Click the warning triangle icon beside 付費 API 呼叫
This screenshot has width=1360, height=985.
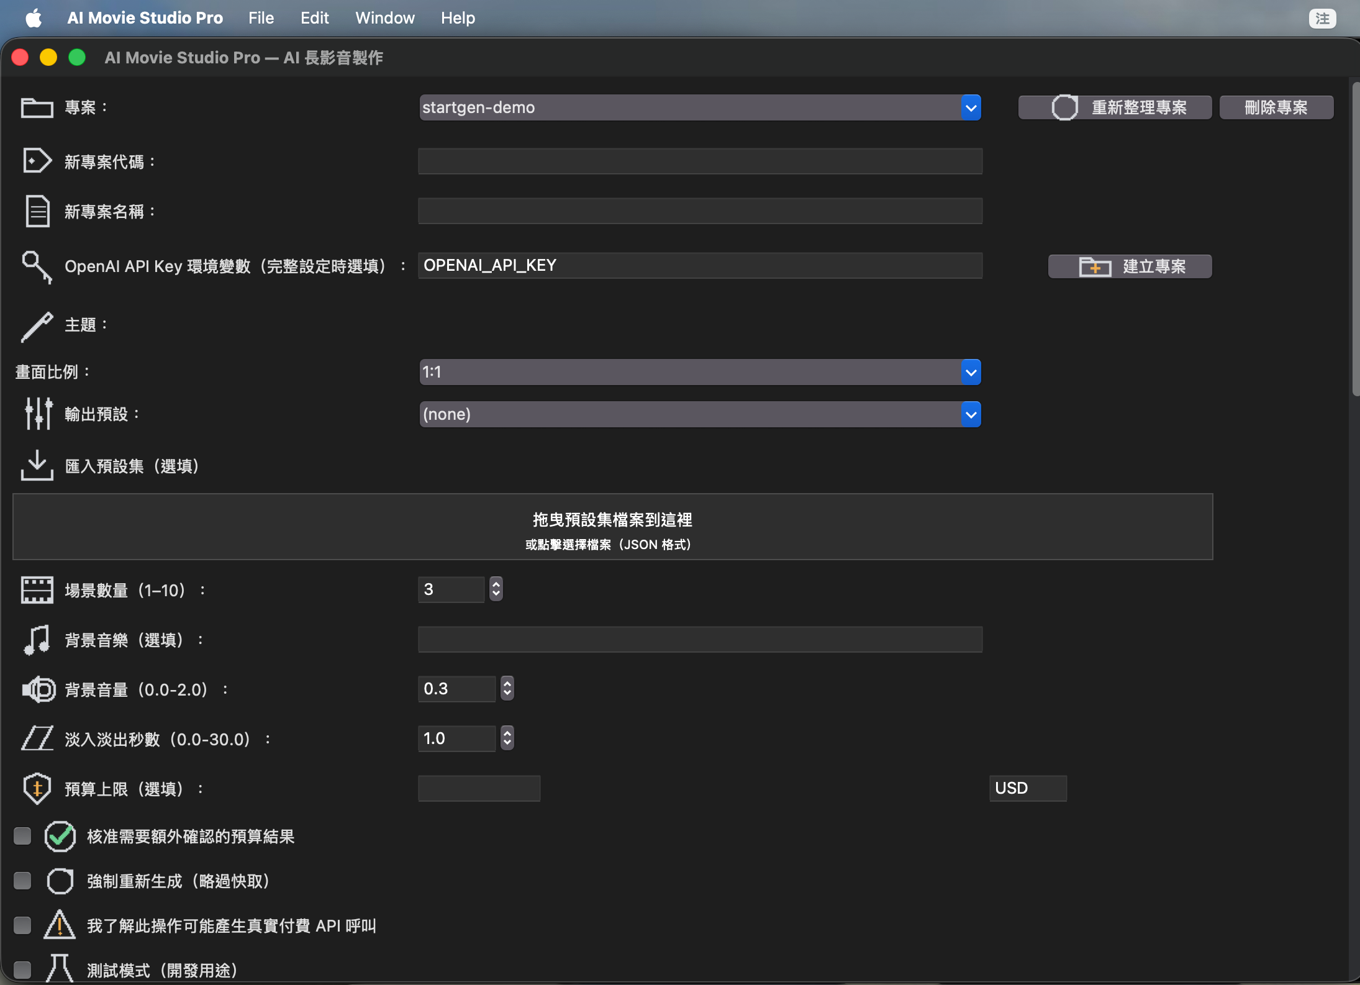[x=60, y=925]
